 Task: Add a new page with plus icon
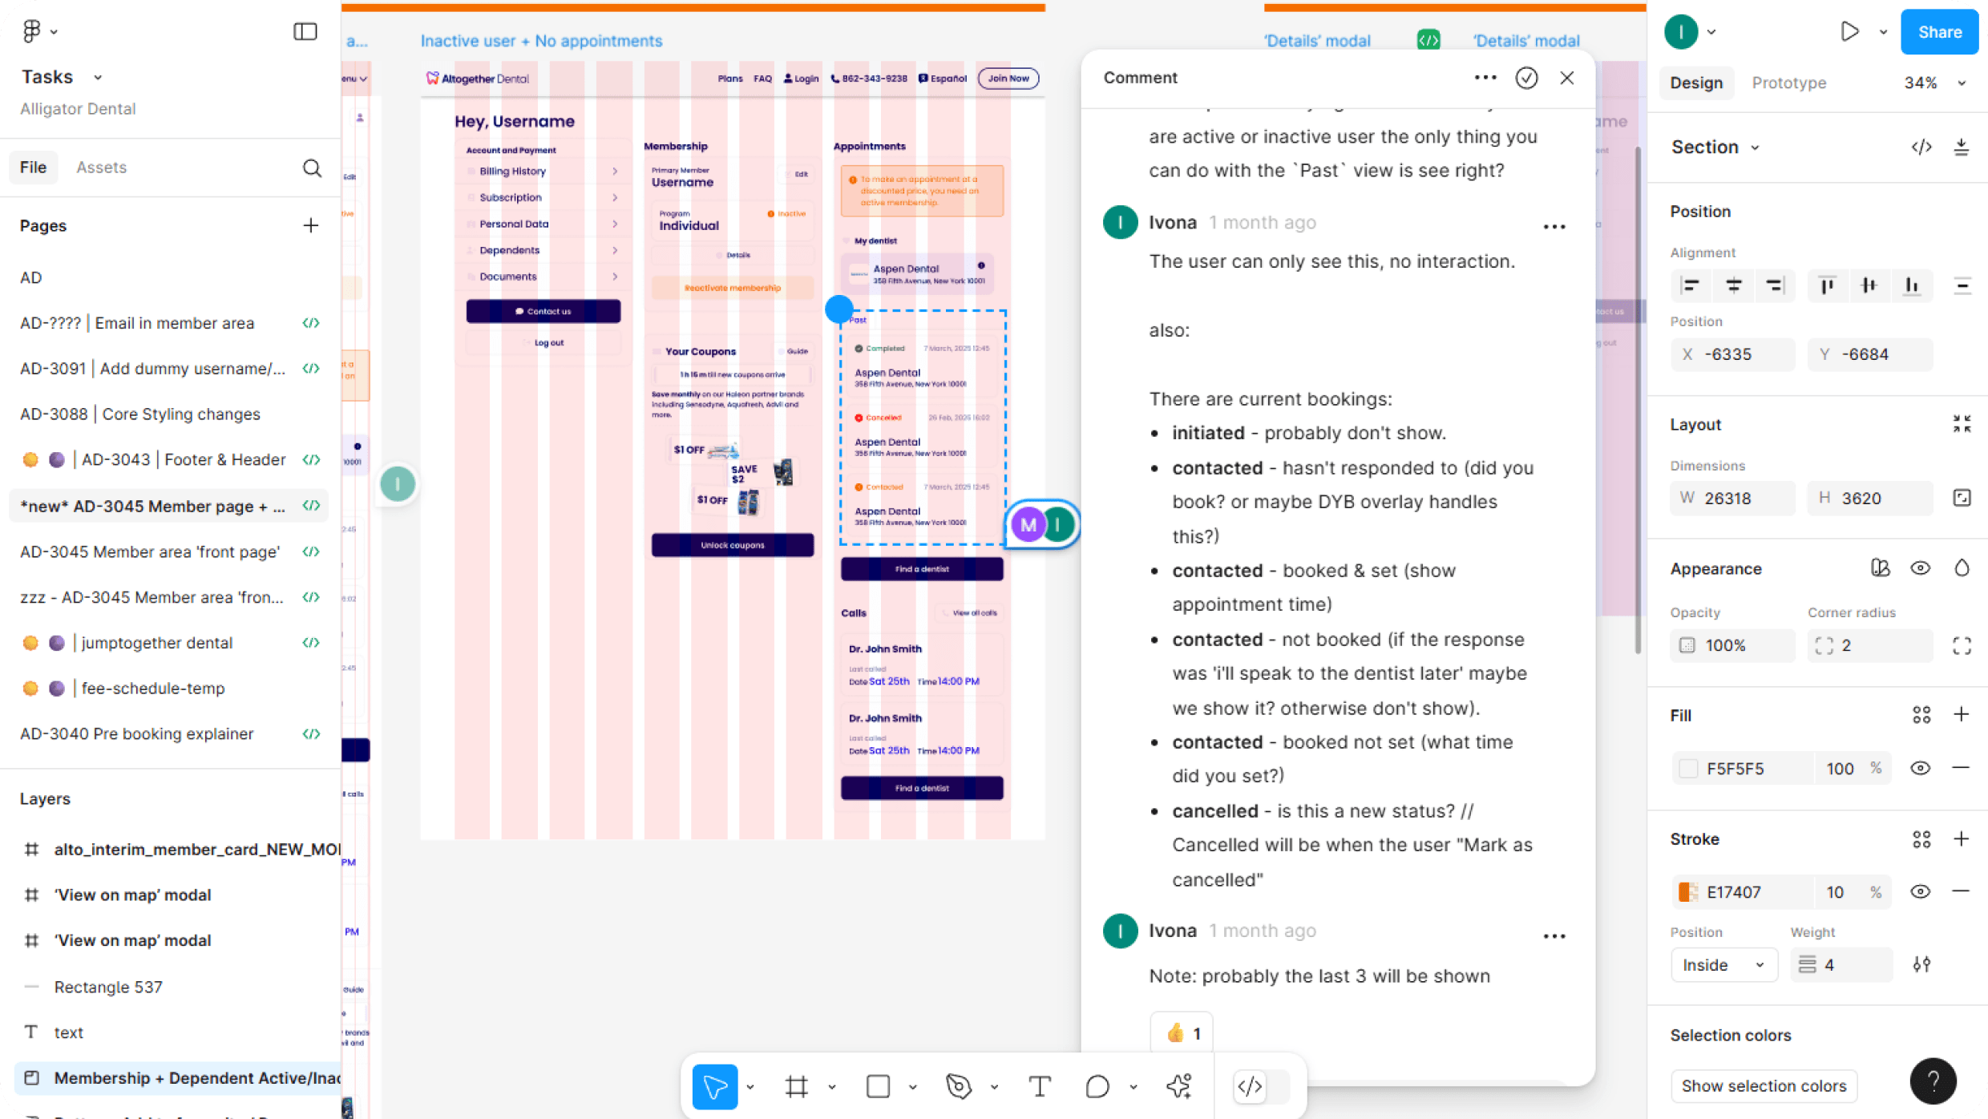click(311, 225)
